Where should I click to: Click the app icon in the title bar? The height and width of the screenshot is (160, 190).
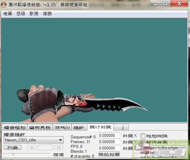pyautogui.click(x=4, y=4)
